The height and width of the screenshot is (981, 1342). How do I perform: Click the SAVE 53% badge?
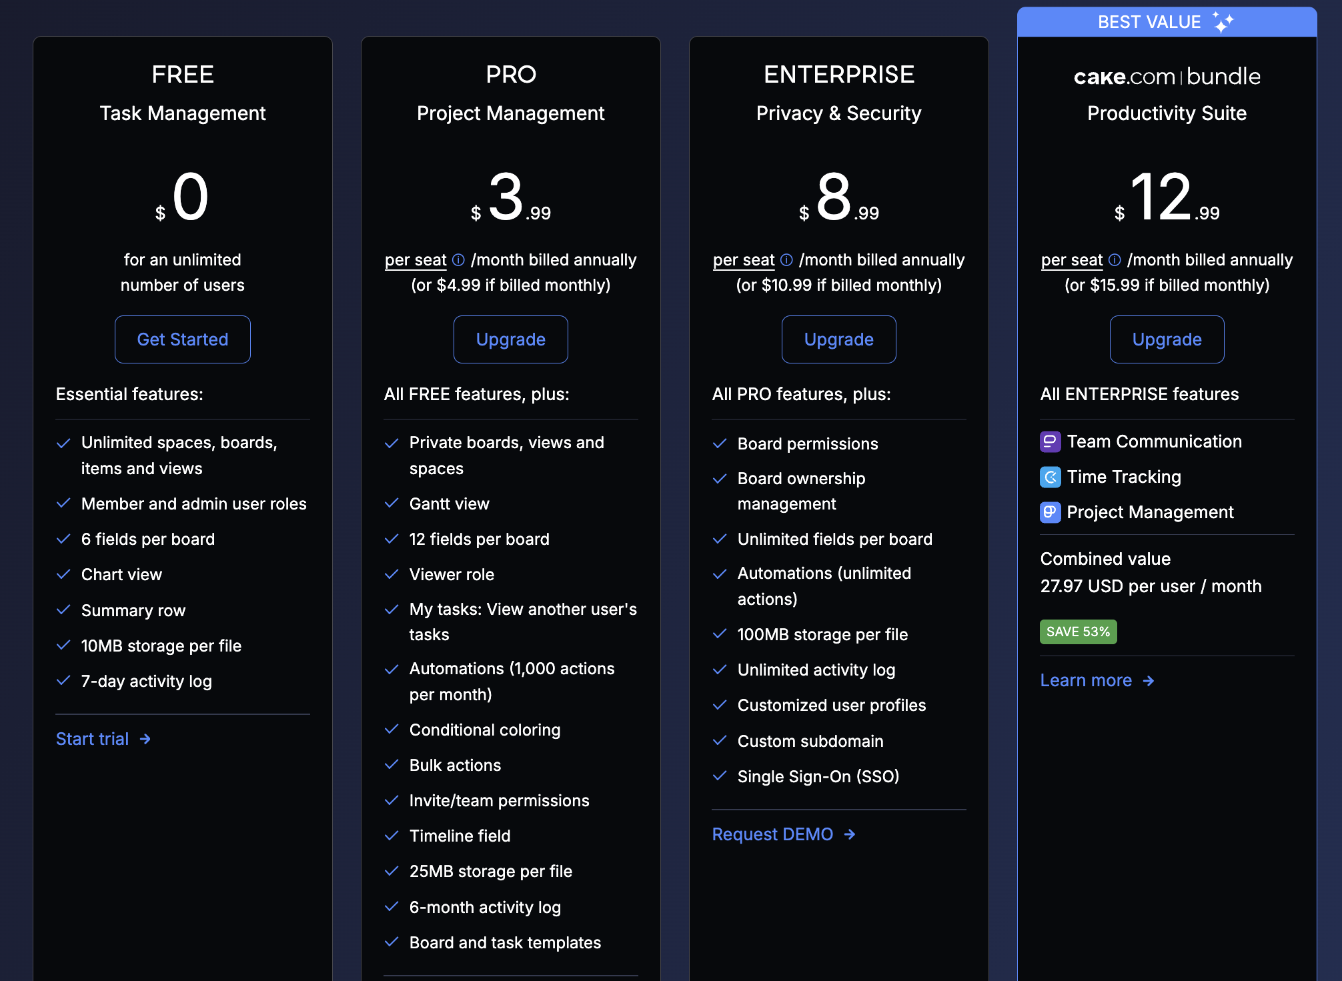pos(1078,632)
